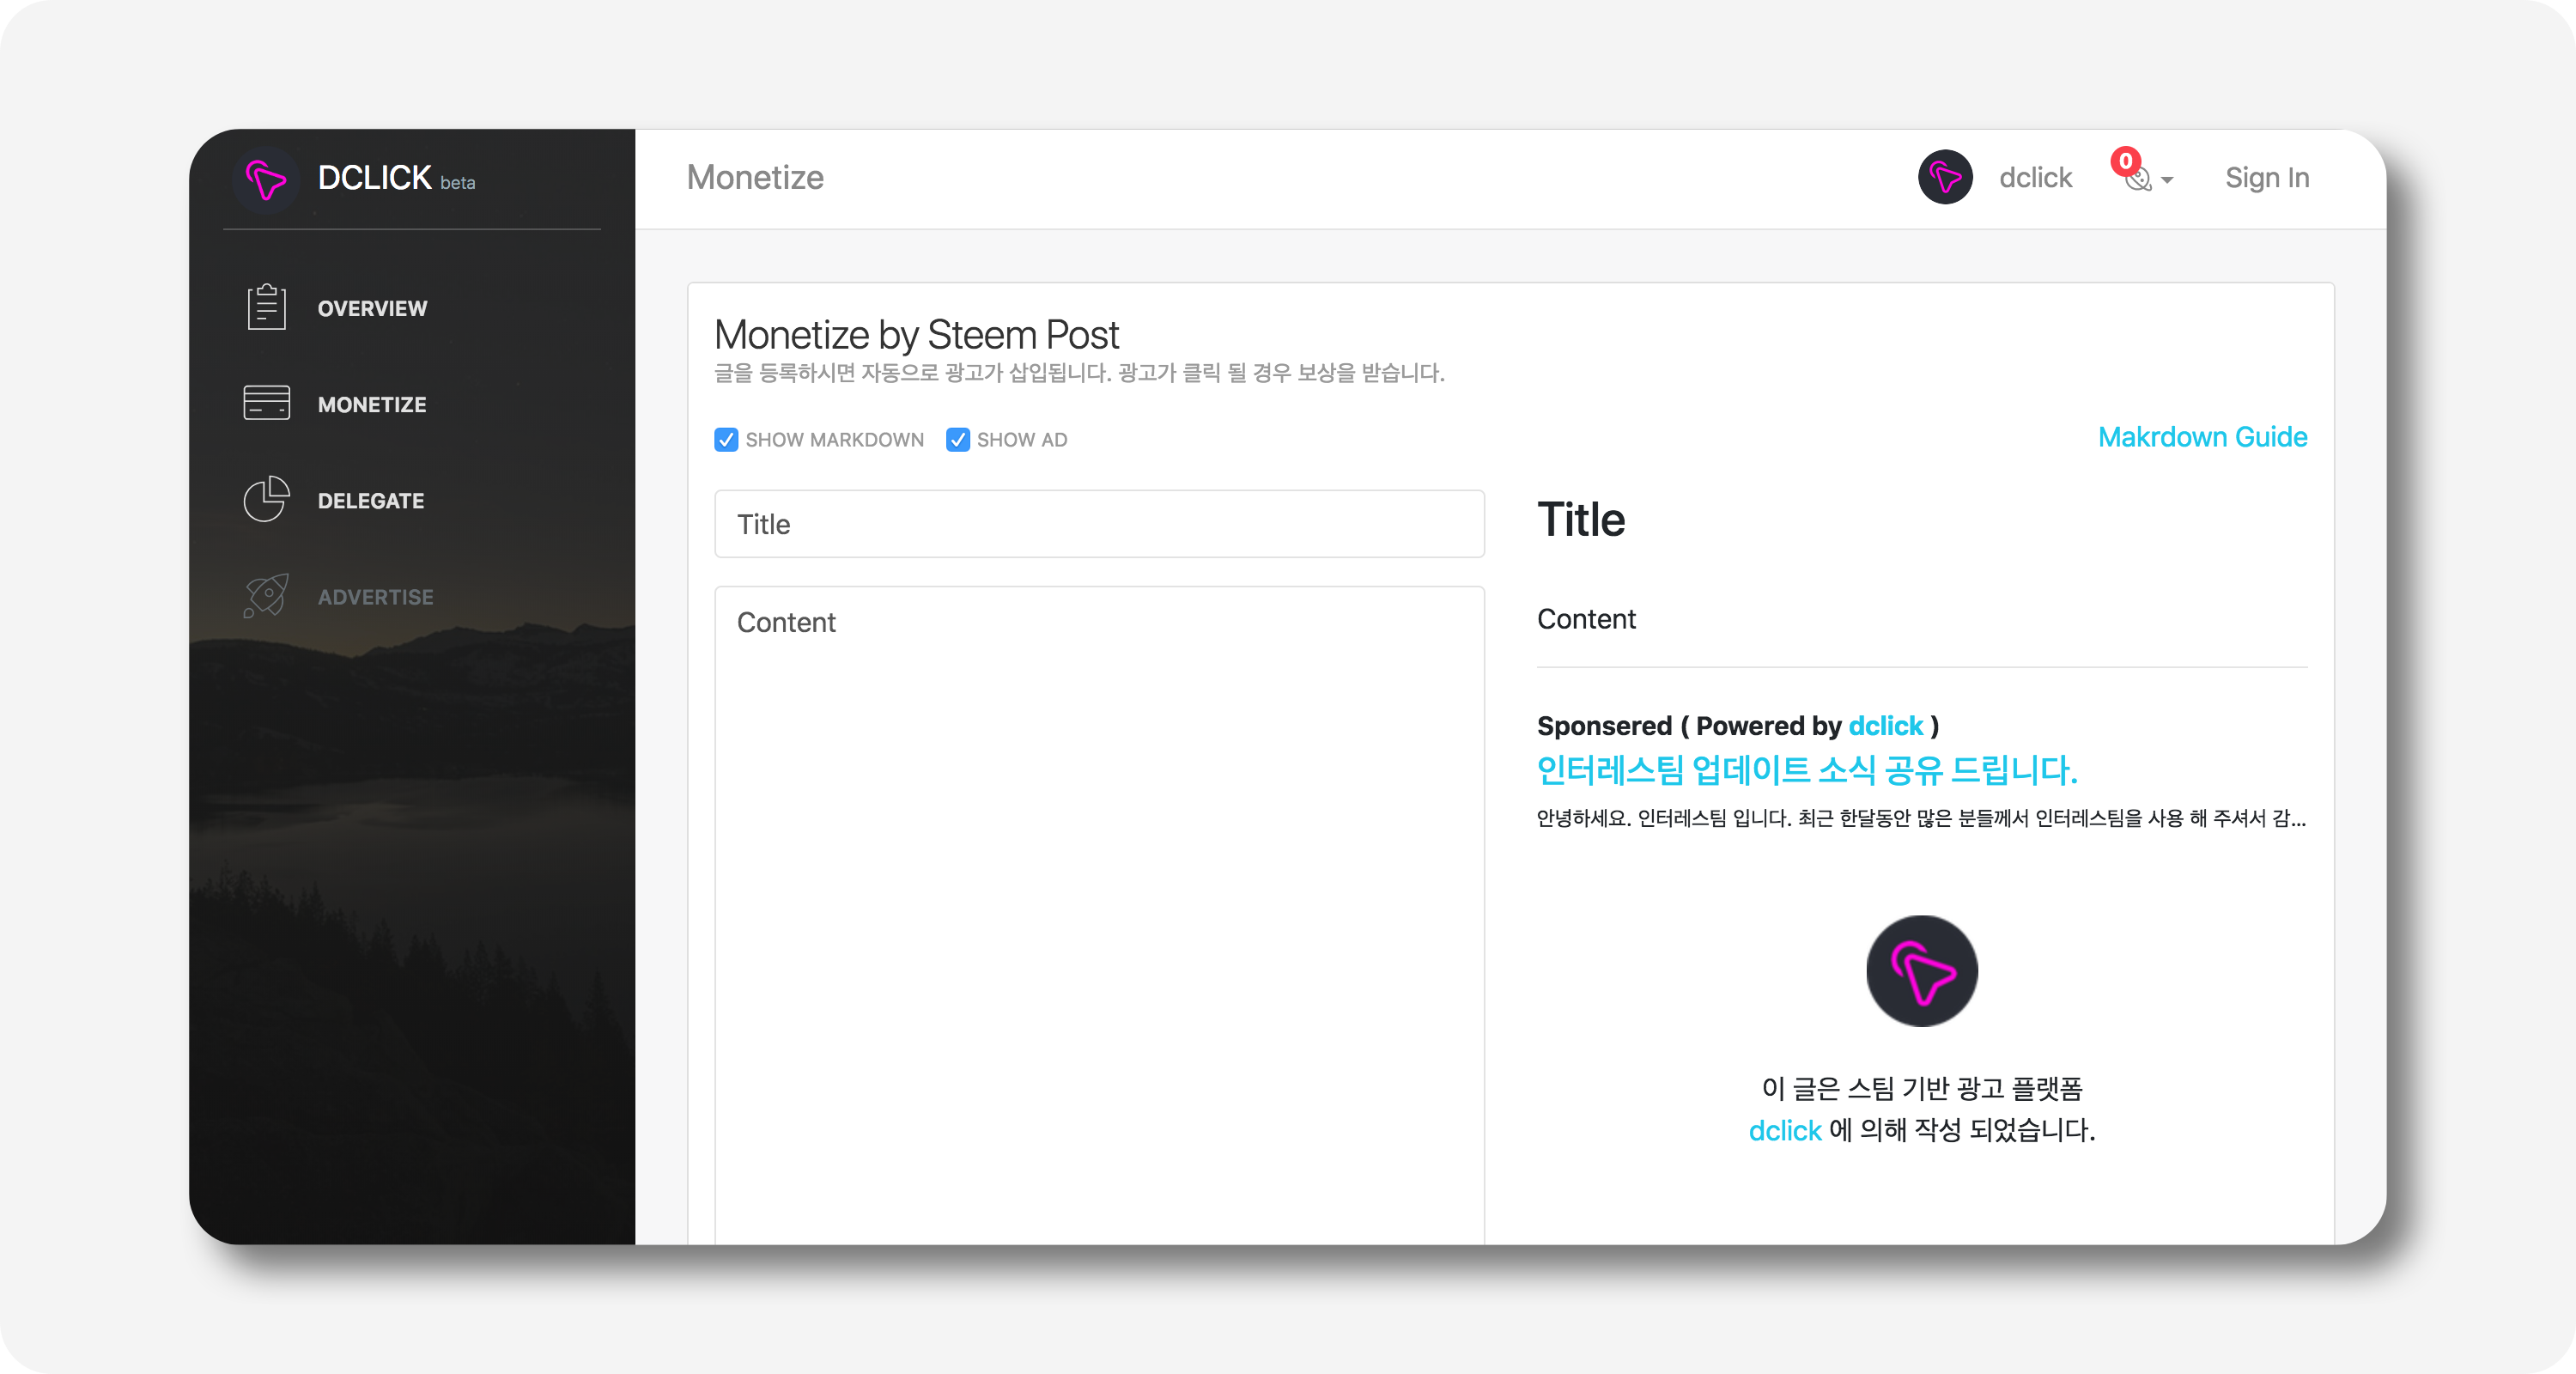
Task: Open the Makrdown Guide link
Action: pos(2201,437)
